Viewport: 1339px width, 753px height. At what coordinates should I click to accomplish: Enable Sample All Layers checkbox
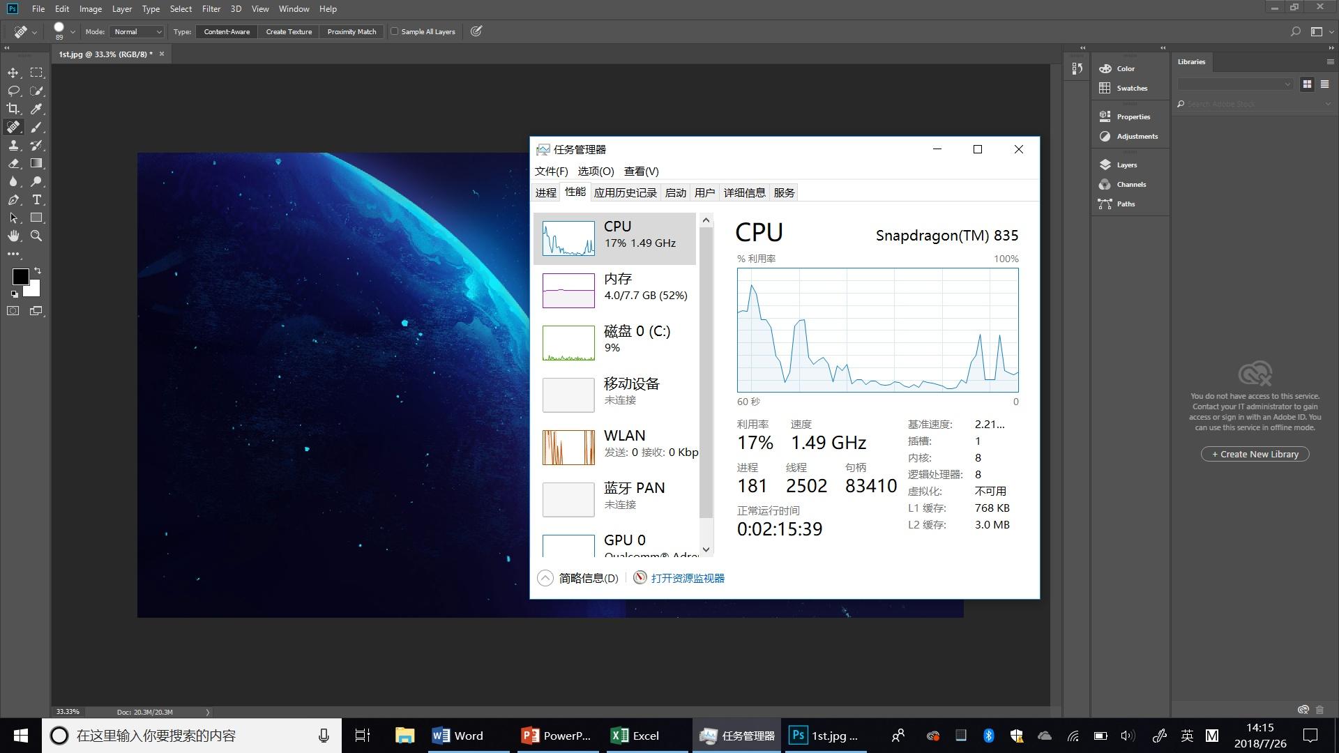(x=395, y=31)
